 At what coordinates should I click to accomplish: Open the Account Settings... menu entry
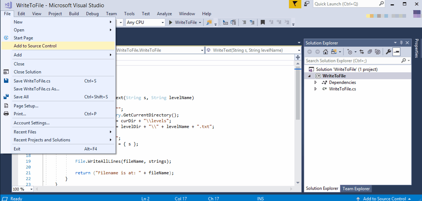[x=58, y=123]
